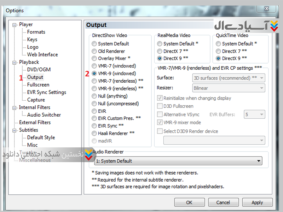Collapse the Player tree node
The image size is (283, 212).
click(15, 25)
